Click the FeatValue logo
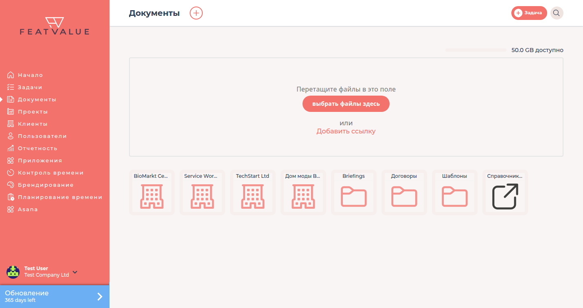 pos(55,26)
